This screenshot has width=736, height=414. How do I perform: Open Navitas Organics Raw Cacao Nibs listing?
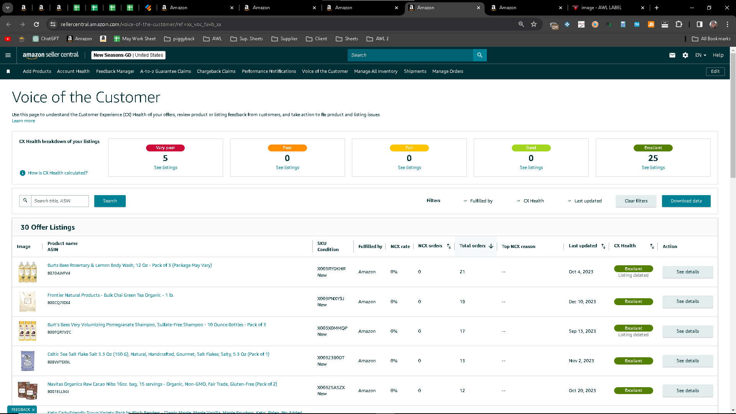tap(162, 384)
